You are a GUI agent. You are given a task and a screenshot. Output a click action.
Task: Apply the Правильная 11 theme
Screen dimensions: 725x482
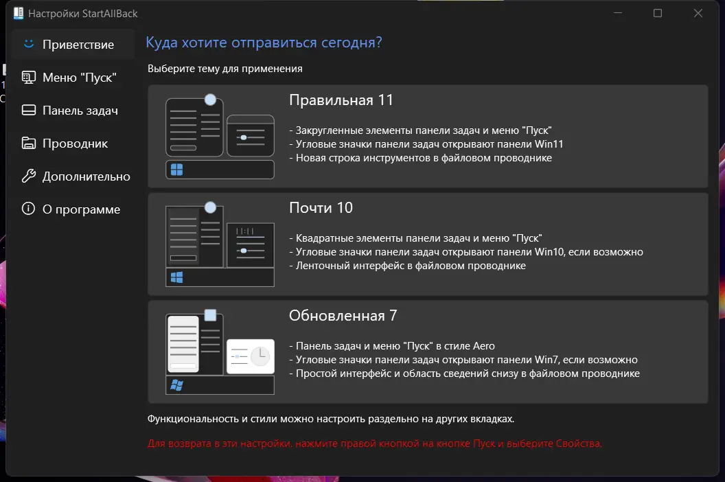428,136
